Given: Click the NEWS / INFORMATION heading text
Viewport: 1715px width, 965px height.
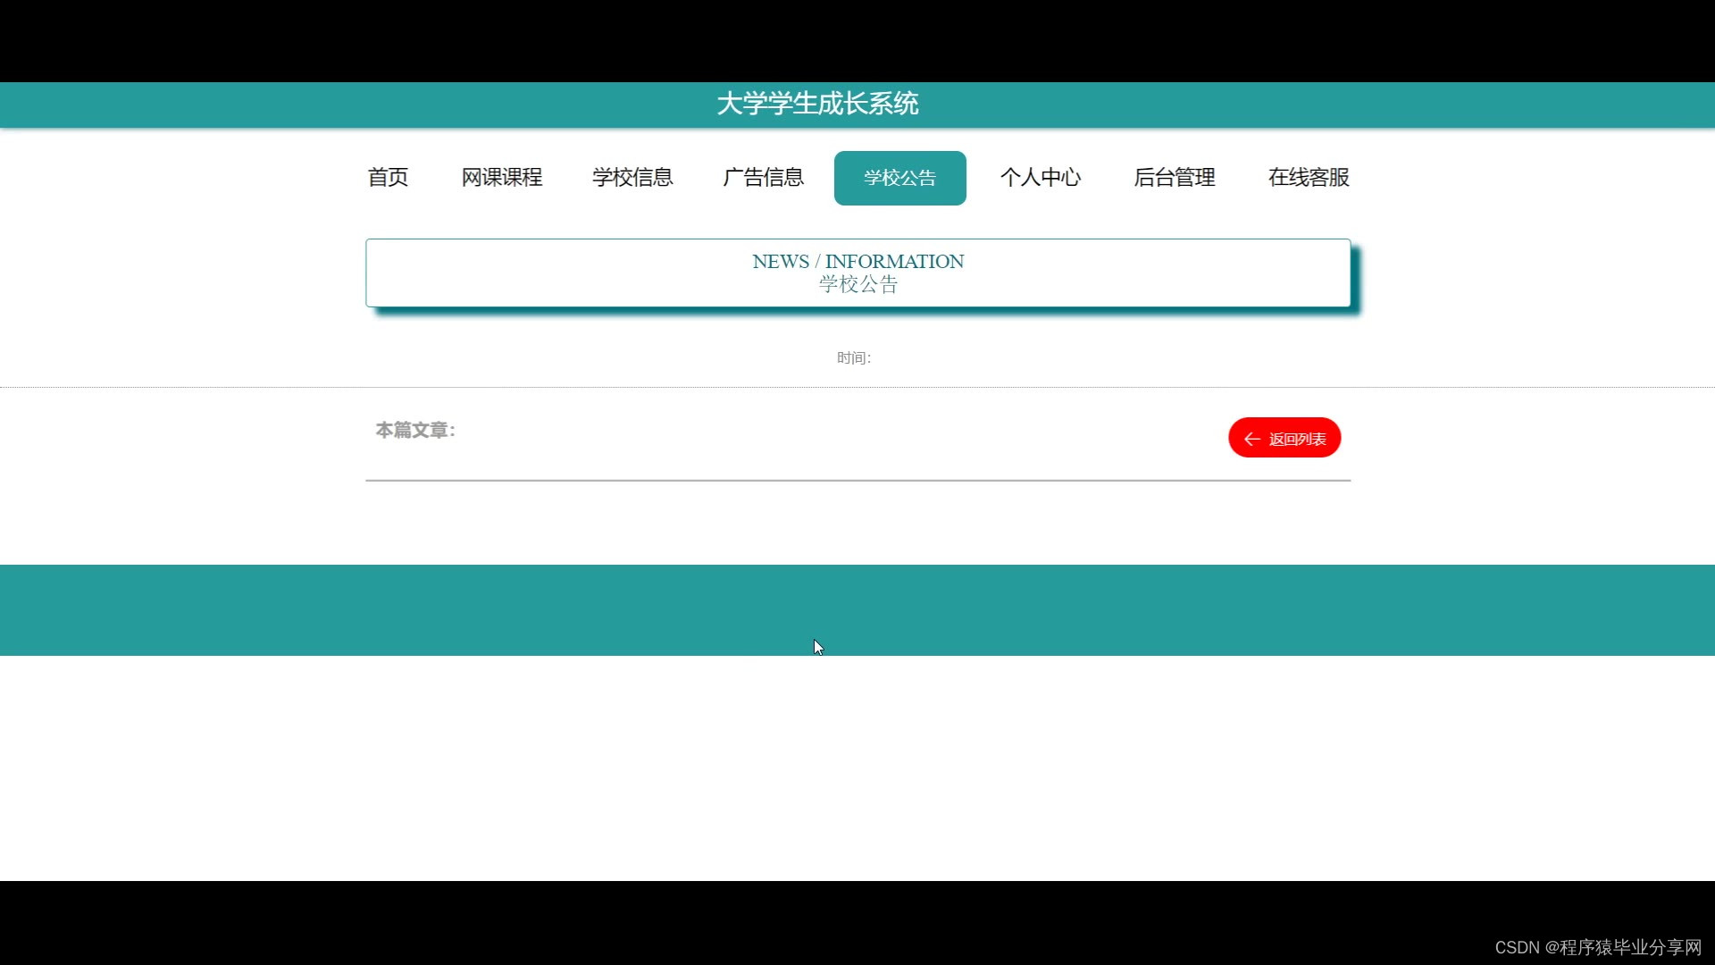Looking at the screenshot, I should click(857, 261).
